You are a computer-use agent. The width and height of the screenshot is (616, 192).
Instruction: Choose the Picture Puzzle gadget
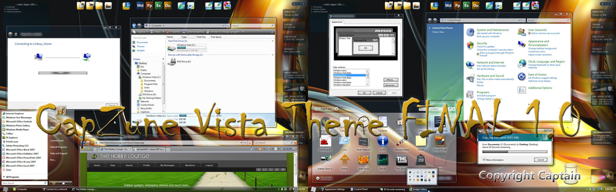pyautogui.click(x=440, y=141)
